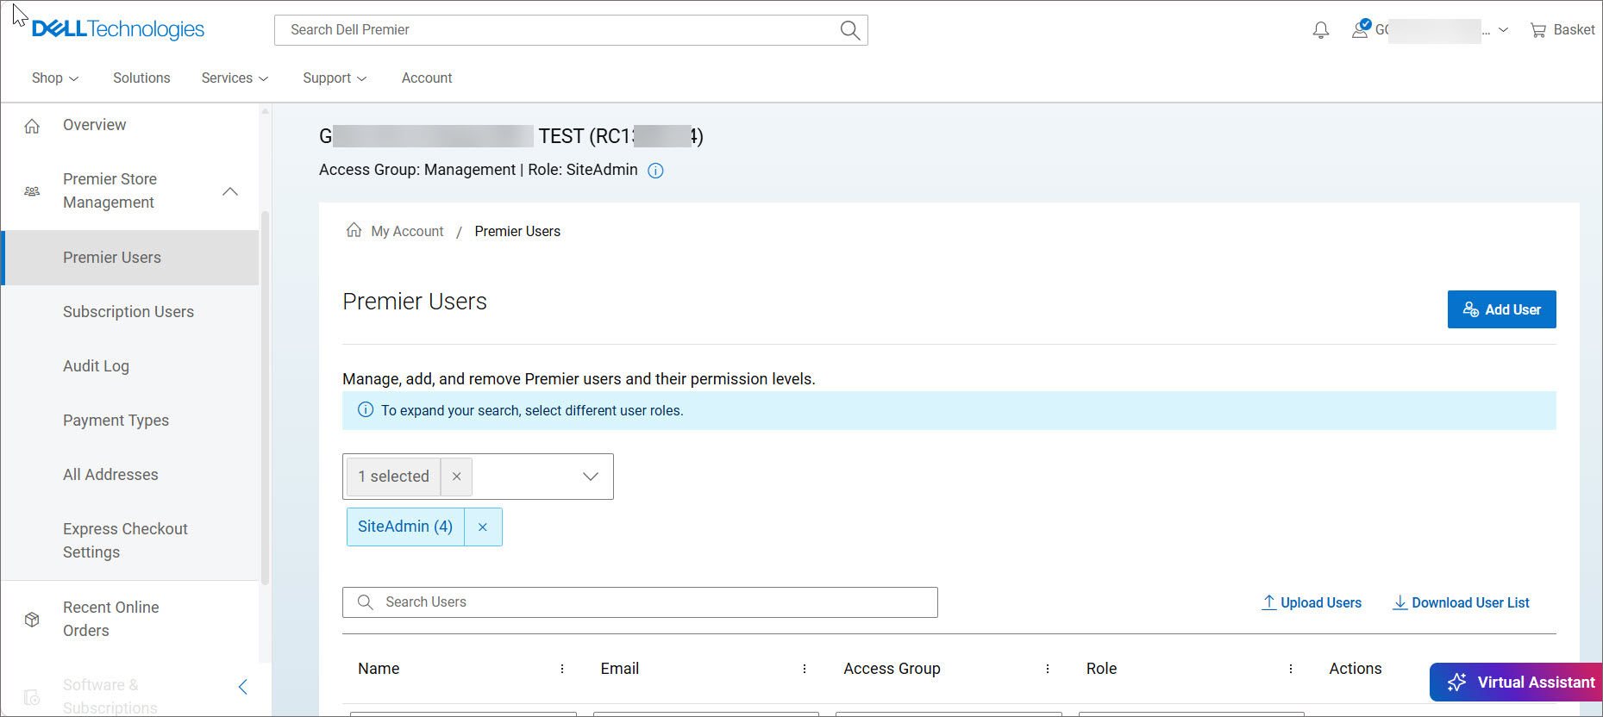The height and width of the screenshot is (717, 1603).
Task: Click the sidebar vertical scrollbar
Action: point(265,396)
